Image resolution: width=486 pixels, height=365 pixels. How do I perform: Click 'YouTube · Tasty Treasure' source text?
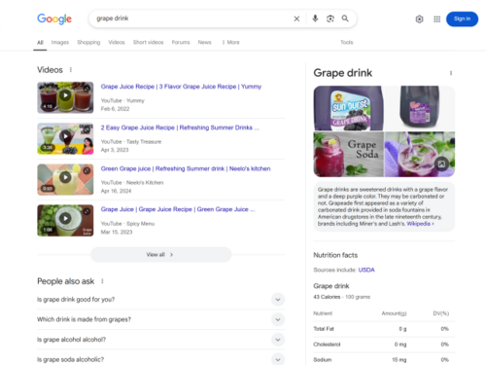pyautogui.click(x=131, y=142)
